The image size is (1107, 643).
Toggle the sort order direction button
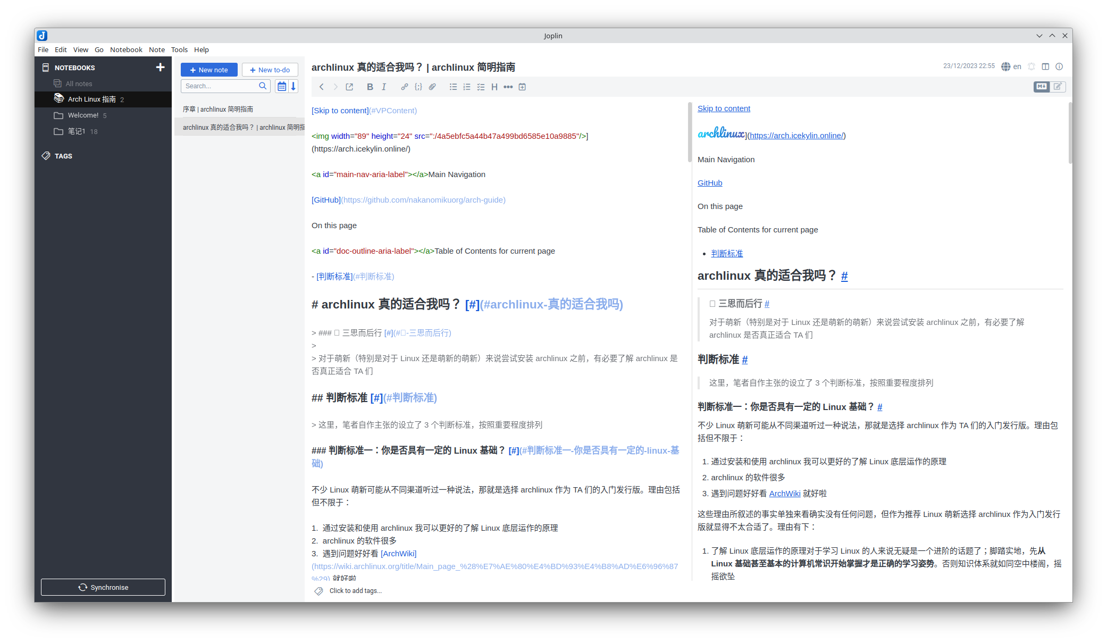[x=293, y=86]
